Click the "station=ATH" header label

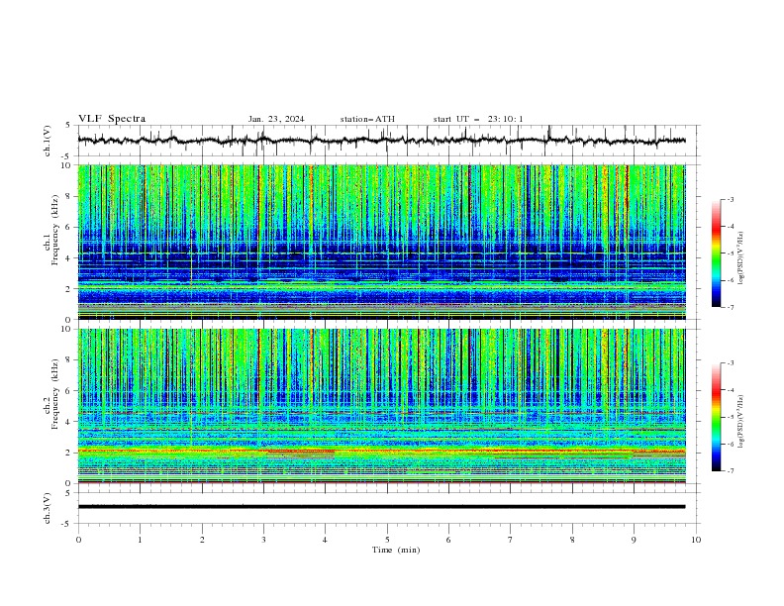pyautogui.click(x=367, y=119)
